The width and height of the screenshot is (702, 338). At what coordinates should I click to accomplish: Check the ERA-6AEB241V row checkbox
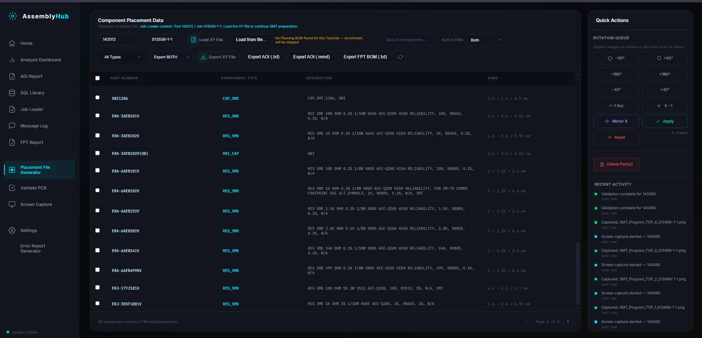[97, 250]
